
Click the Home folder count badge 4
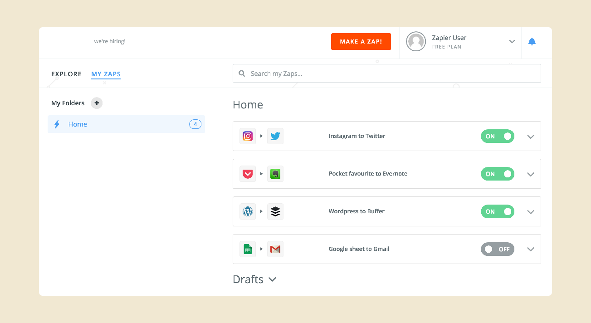(x=195, y=124)
